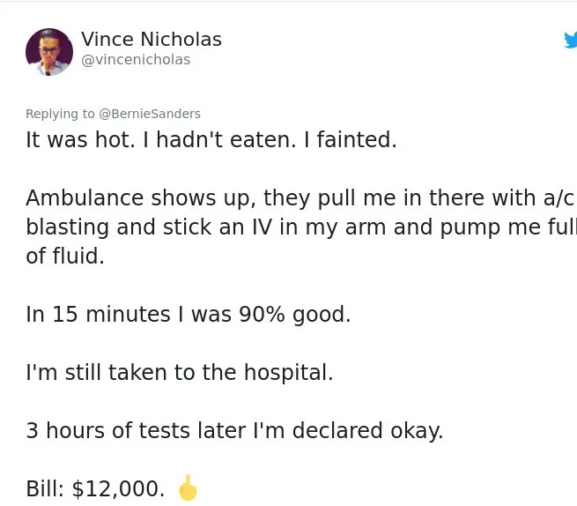Click the words 'declared okay.'
577x506 pixels.
(x=375, y=431)
